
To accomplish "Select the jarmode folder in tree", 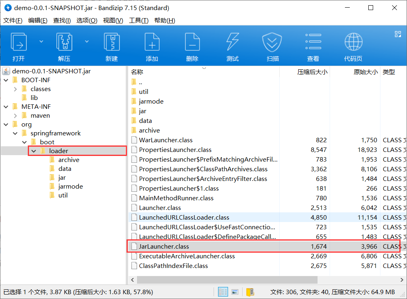I will (x=71, y=186).
